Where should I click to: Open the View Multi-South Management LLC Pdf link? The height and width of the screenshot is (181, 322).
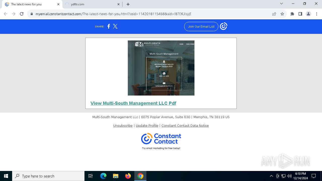133,103
